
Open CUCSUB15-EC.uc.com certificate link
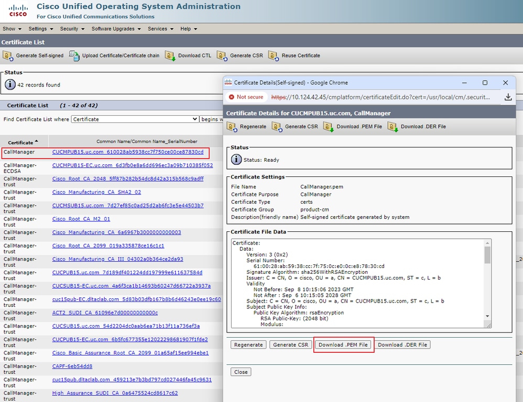pos(132,286)
